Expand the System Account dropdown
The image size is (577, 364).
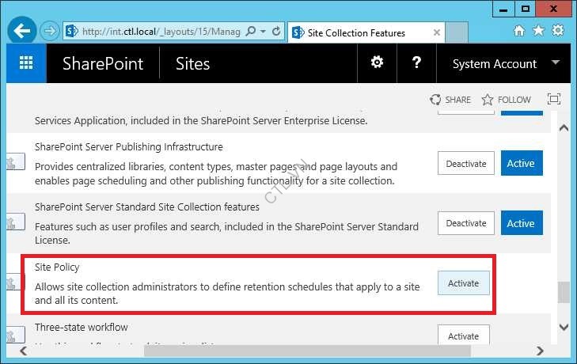point(555,63)
